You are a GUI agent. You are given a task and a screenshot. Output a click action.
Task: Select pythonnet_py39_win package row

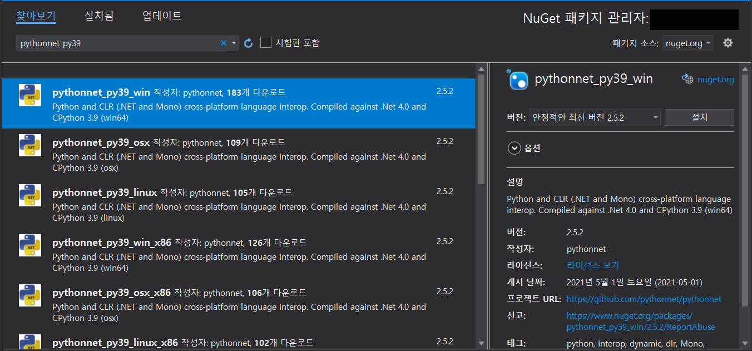(x=239, y=103)
